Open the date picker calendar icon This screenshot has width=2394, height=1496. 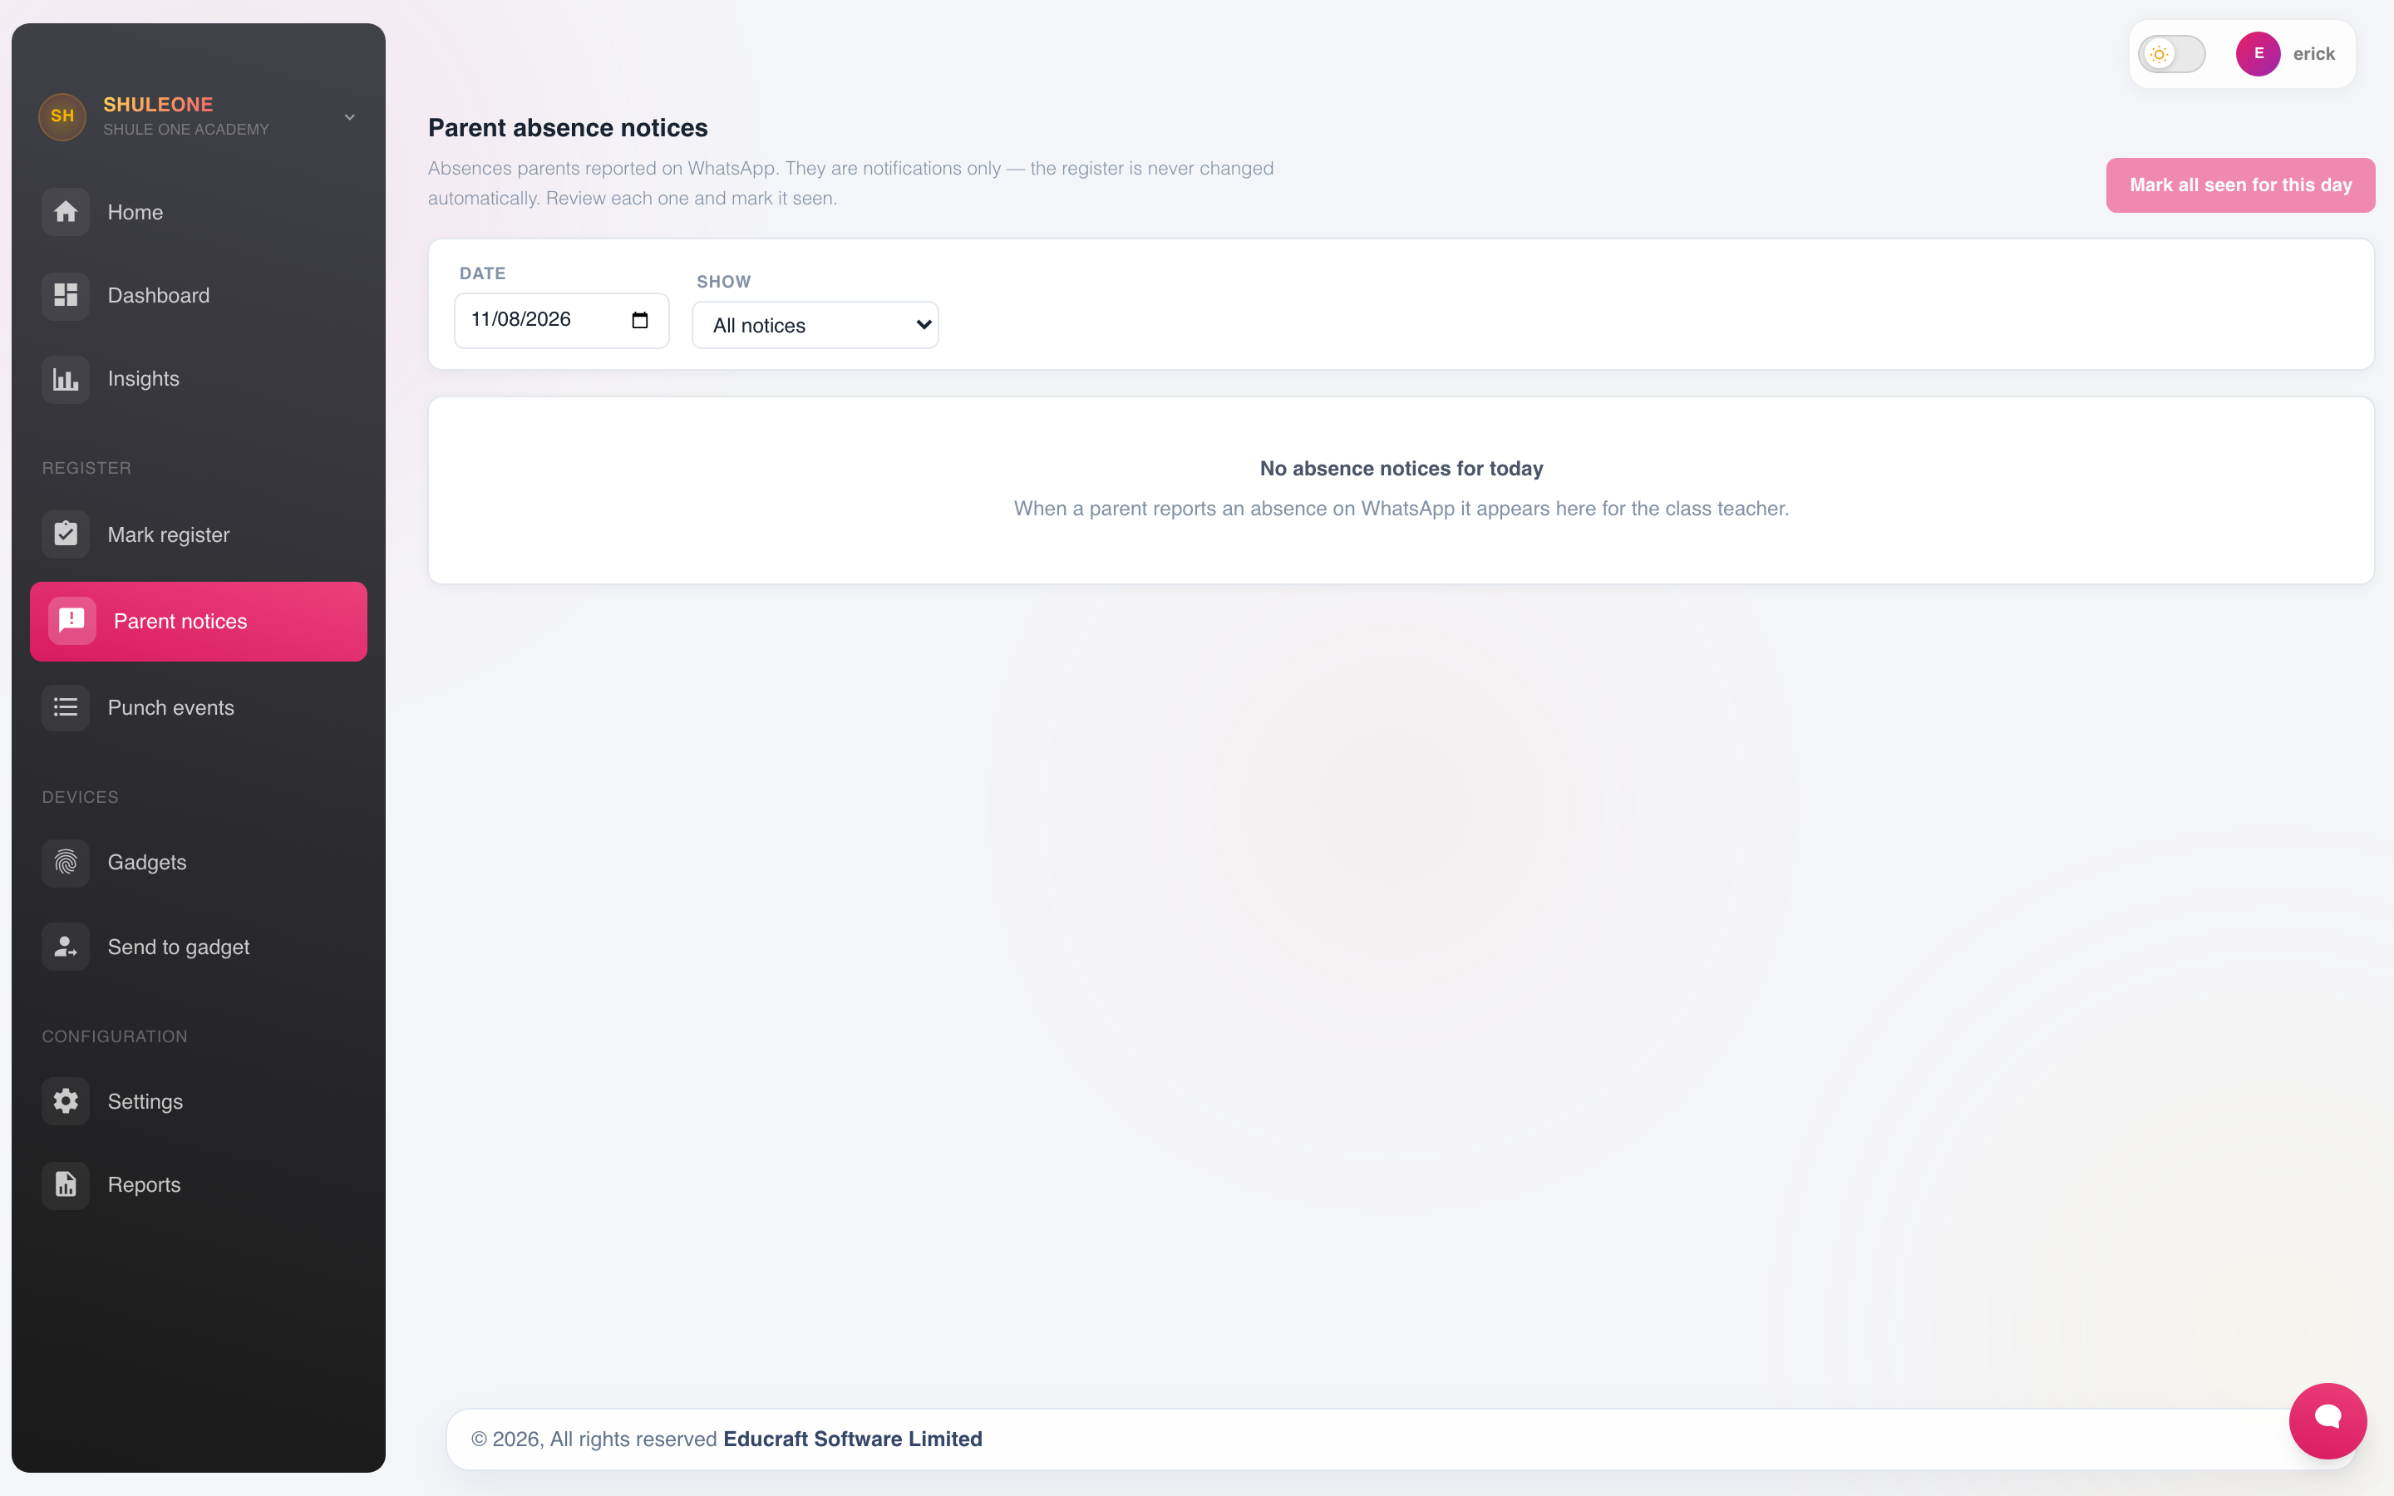[640, 320]
